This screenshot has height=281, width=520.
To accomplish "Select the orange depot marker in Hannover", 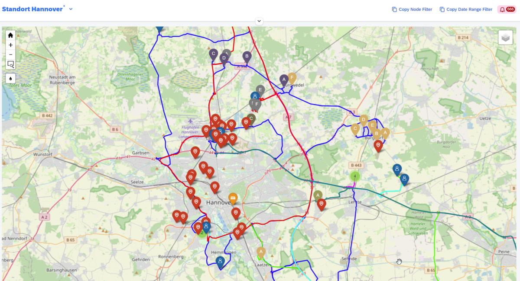I will pyautogui.click(x=233, y=198).
